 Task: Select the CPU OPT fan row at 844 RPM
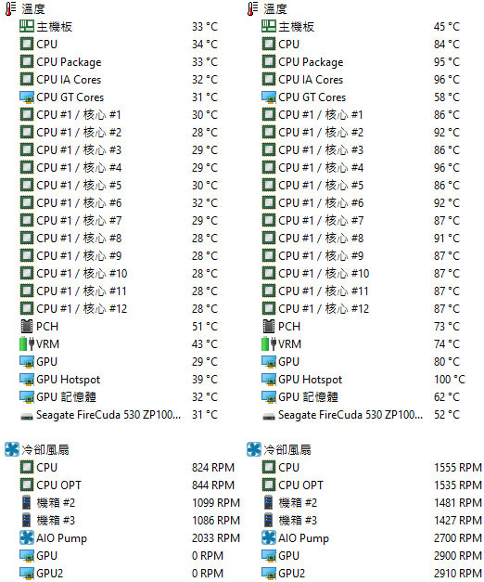(x=128, y=485)
